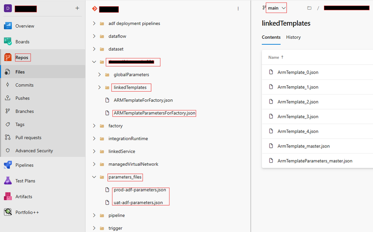Collapse the parameters_files folder
Viewport: 373px width, 232px height.
point(94,177)
